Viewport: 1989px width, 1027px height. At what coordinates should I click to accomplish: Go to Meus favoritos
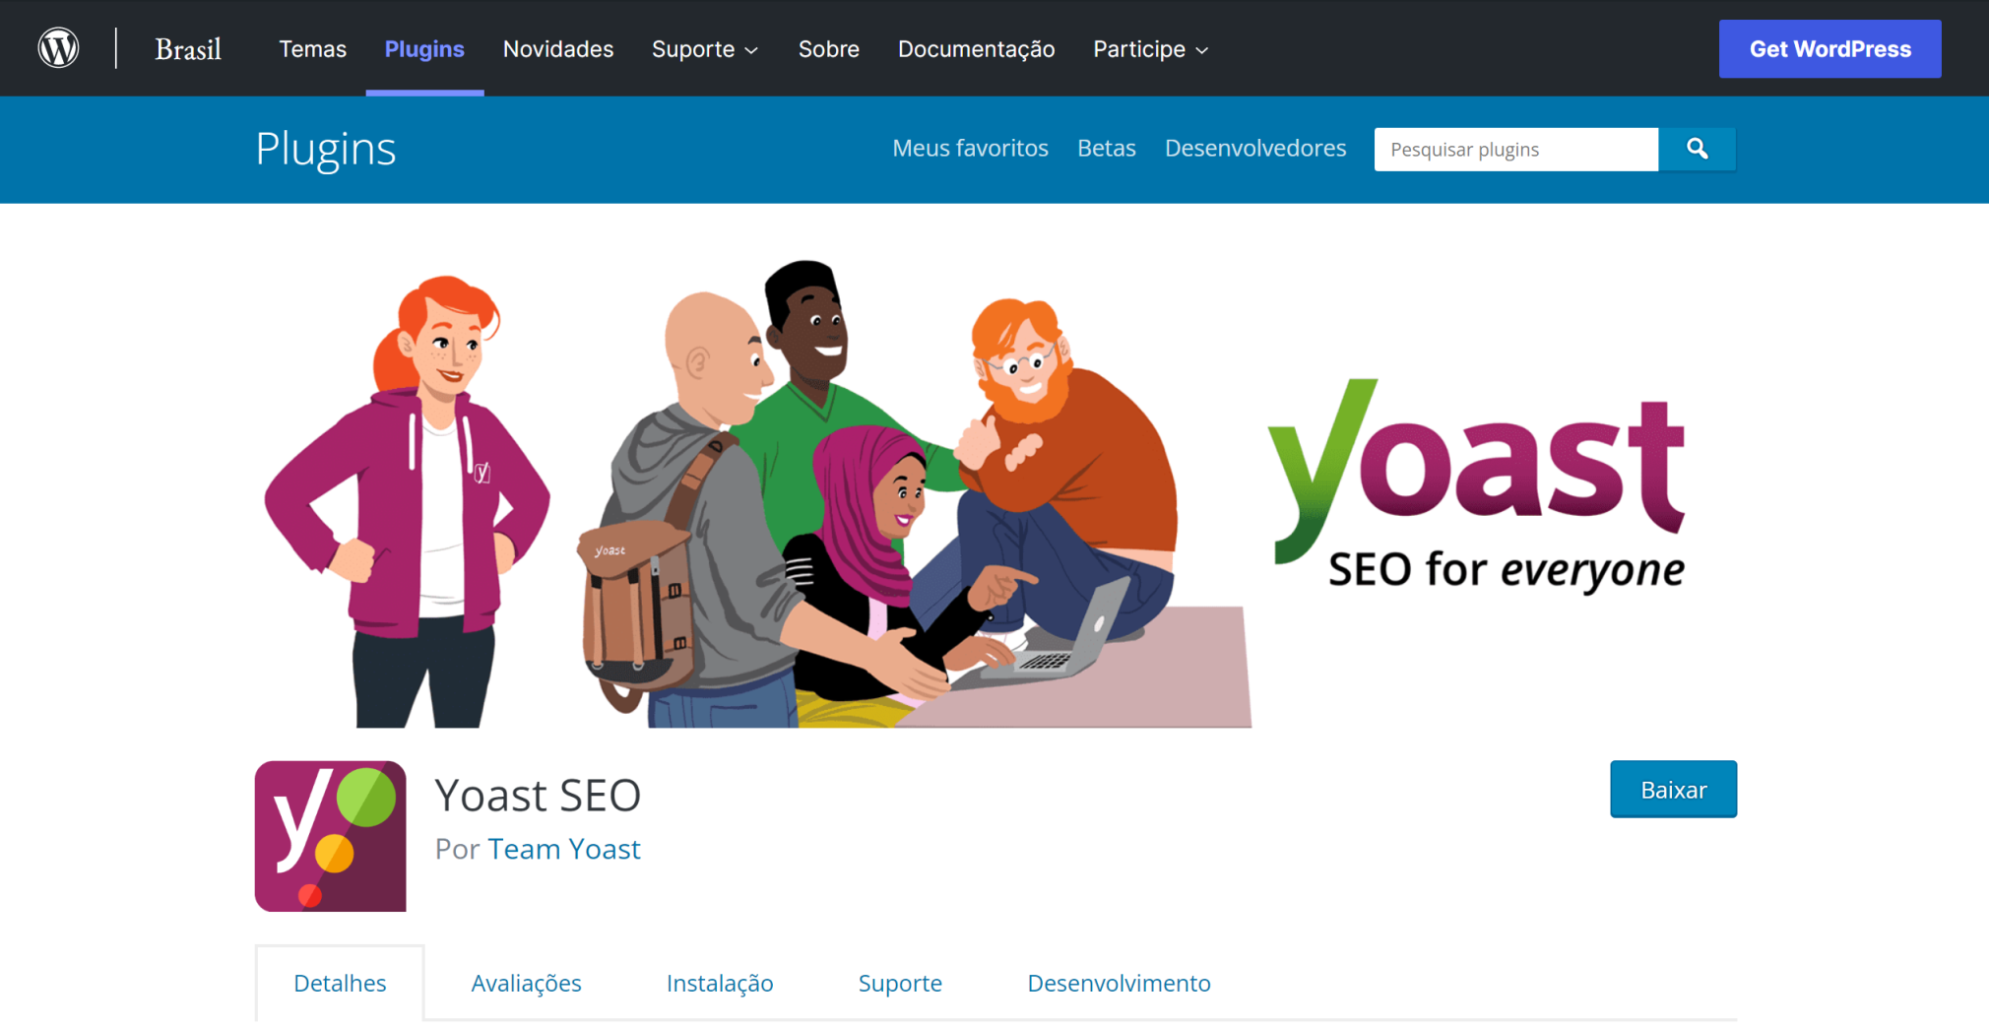point(970,149)
